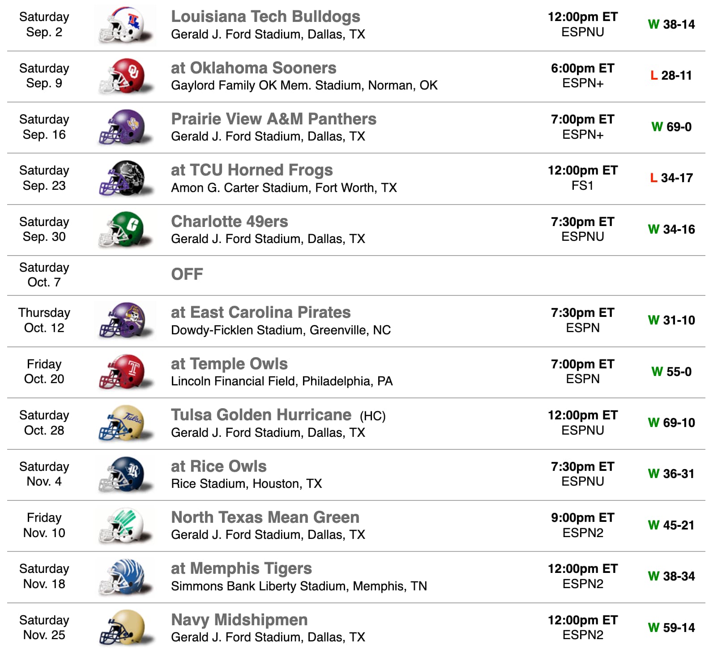This screenshot has width=709, height=649.
Task: Click the Memphis Tigers blue striped helmet
Action: [125, 576]
